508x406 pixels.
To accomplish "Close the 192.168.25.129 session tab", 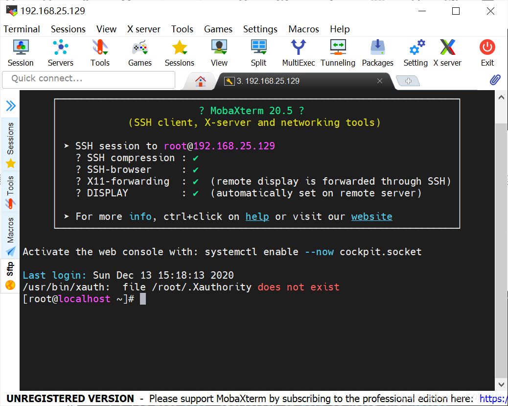I will [380, 81].
